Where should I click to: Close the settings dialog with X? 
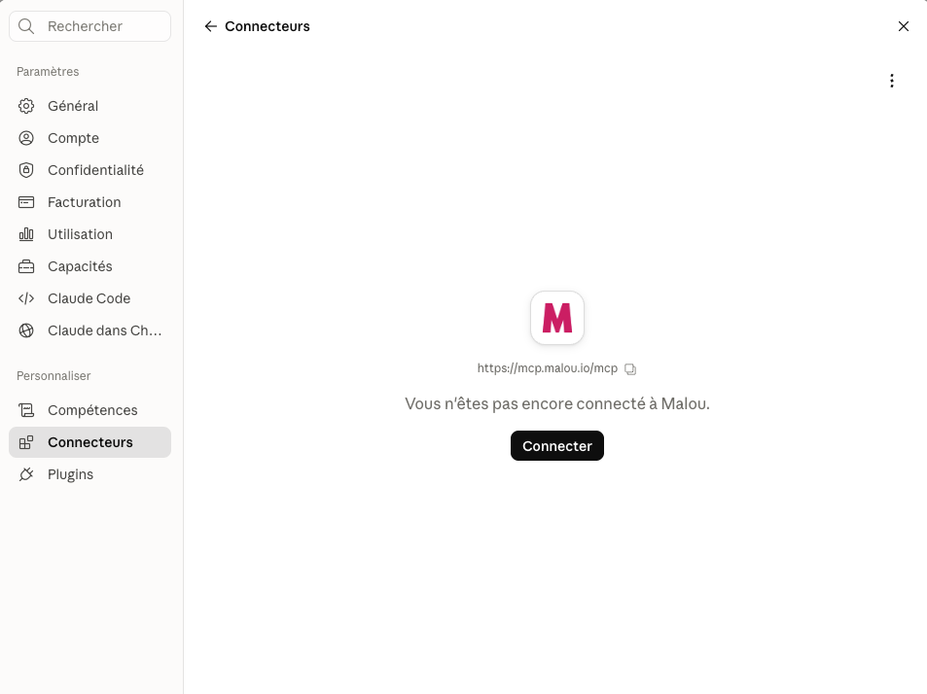904,26
